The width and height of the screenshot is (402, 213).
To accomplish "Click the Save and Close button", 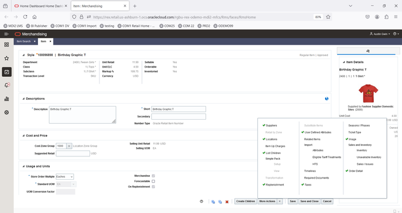I will (309, 202).
